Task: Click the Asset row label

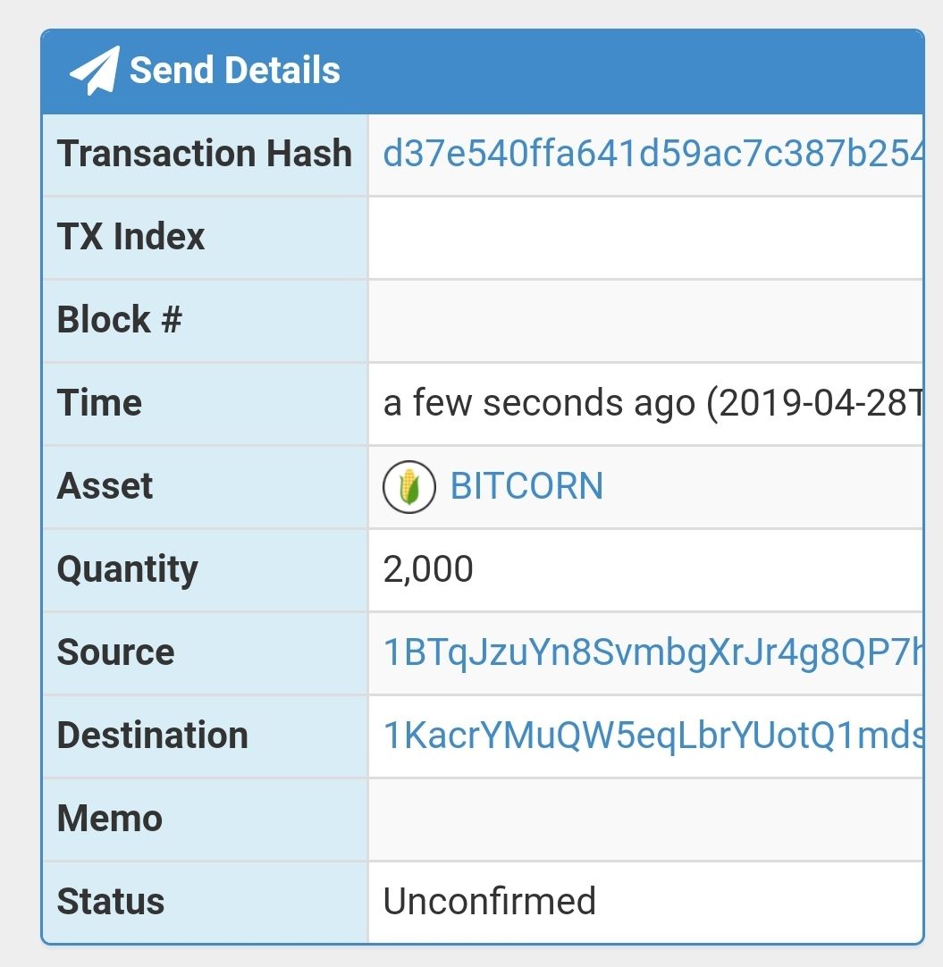Action: click(x=105, y=486)
